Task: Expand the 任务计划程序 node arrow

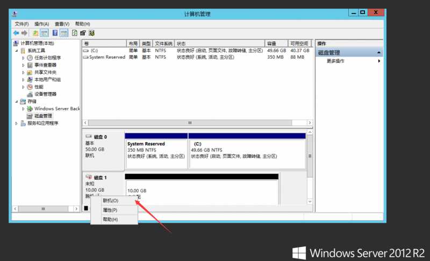Action: 23,58
